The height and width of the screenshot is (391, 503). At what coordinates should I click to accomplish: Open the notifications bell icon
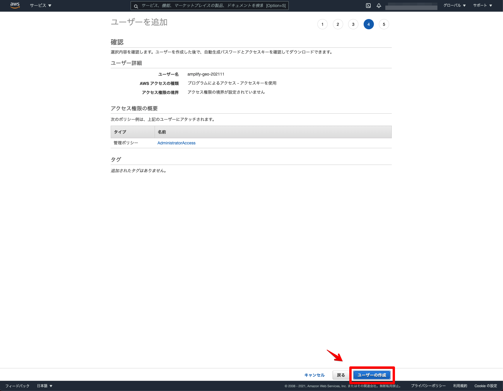[x=379, y=6]
